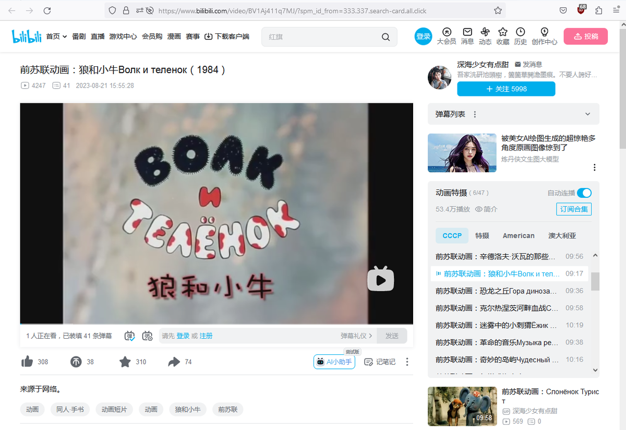Open options dots beside 弹幕列表
626x430 pixels.
point(475,114)
